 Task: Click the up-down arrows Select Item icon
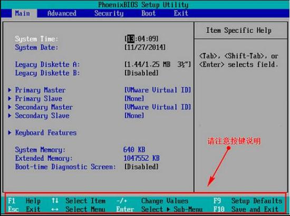[55, 201]
